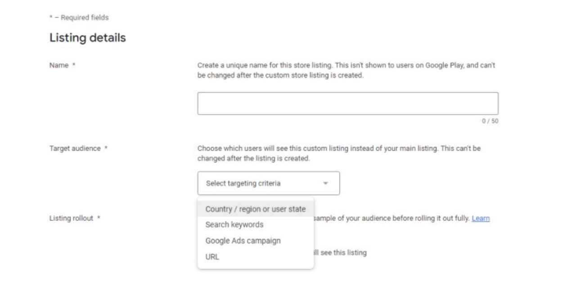576x285 pixels.
Task: Click the Target audience label
Action: [75, 149]
